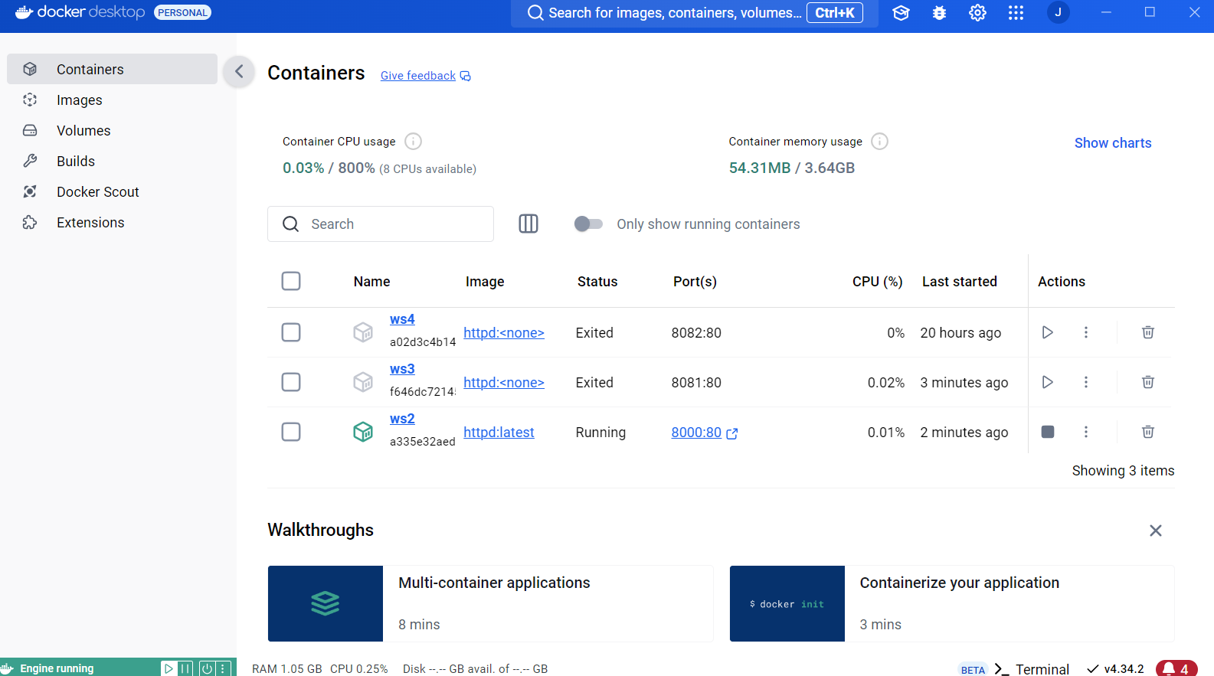Sort by the Name column header
Image resolution: width=1214 pixels, height=676 pixels.
click(x=371, y=282)
